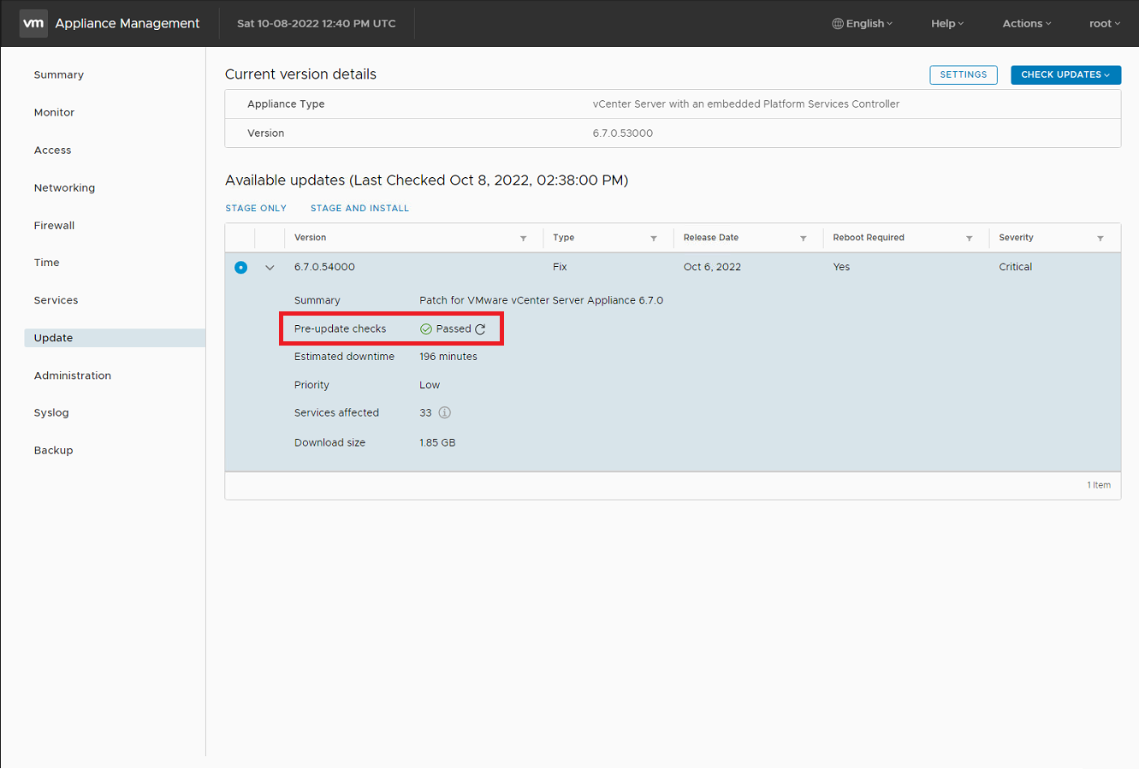Click the STAGE ONLY link
Screen dimensions: 1139x769
pos(256,209)
